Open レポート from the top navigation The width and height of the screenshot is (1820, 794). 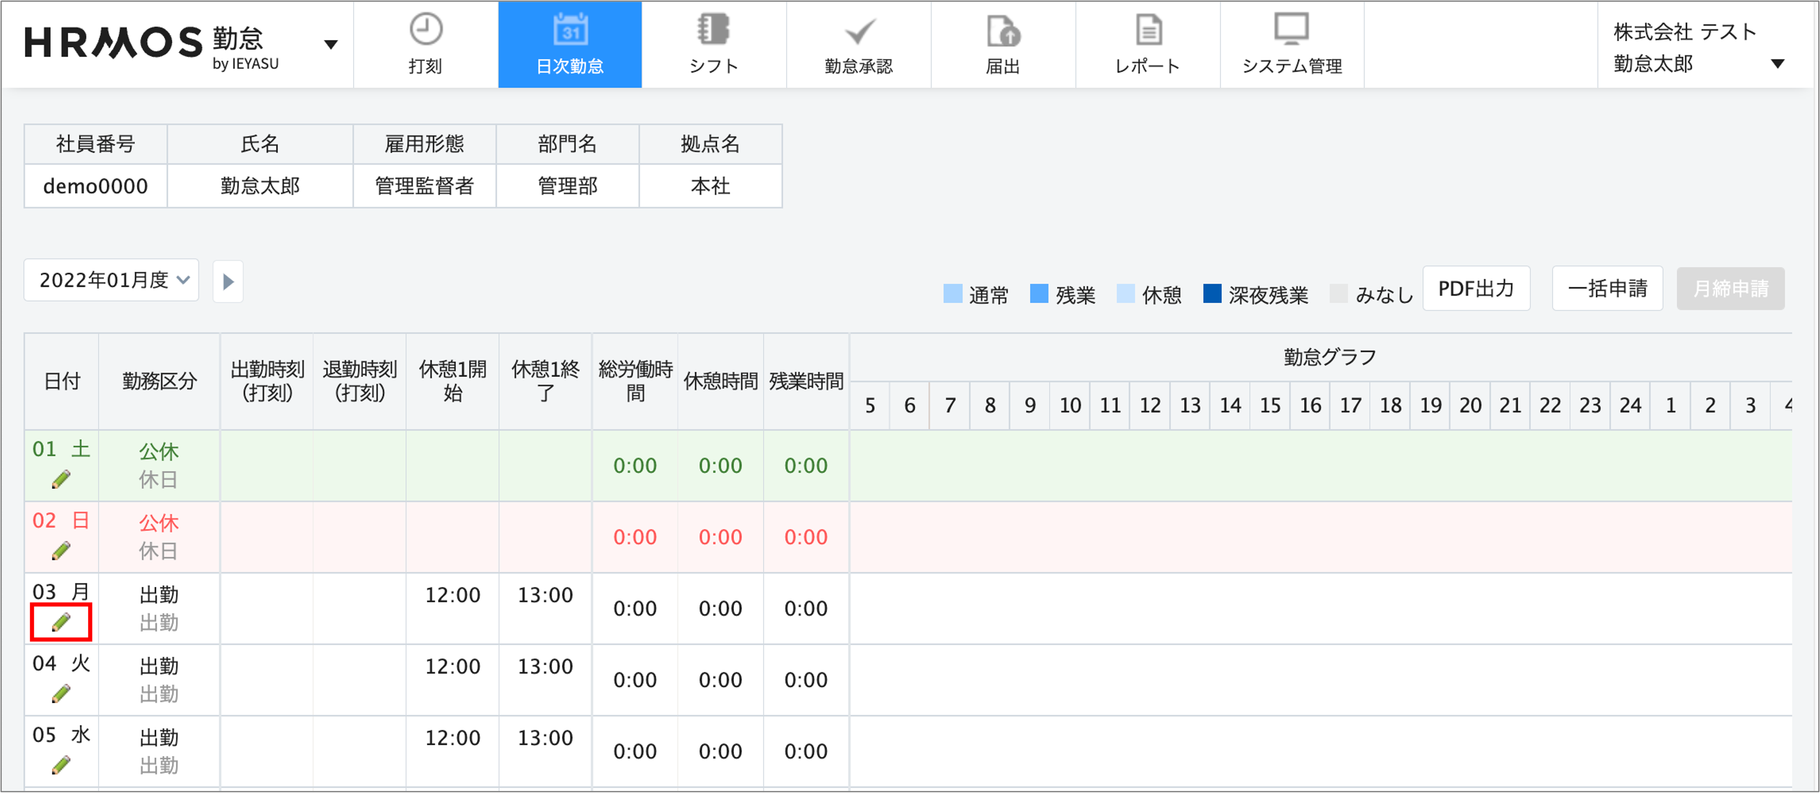[x=1148, y=45]
